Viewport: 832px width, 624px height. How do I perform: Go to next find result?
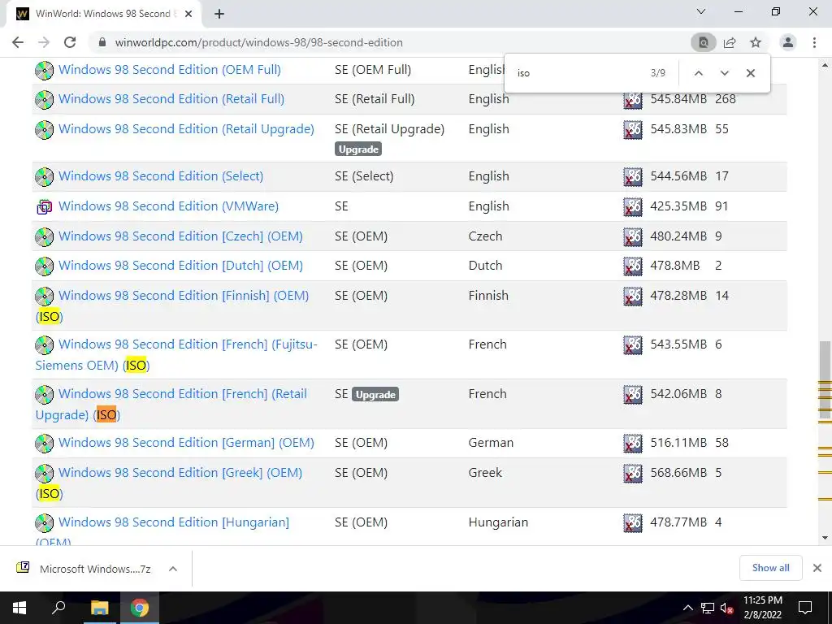(724, 73)
